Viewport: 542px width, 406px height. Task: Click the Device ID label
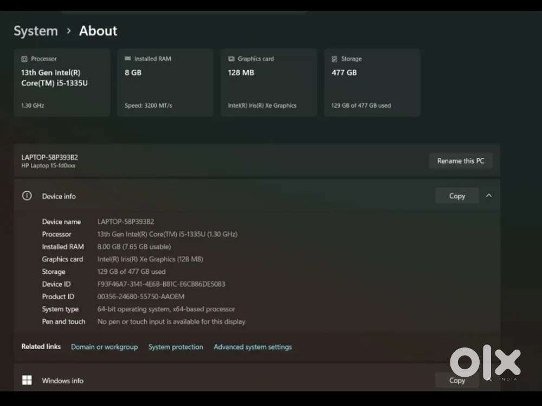coord(56,284)
